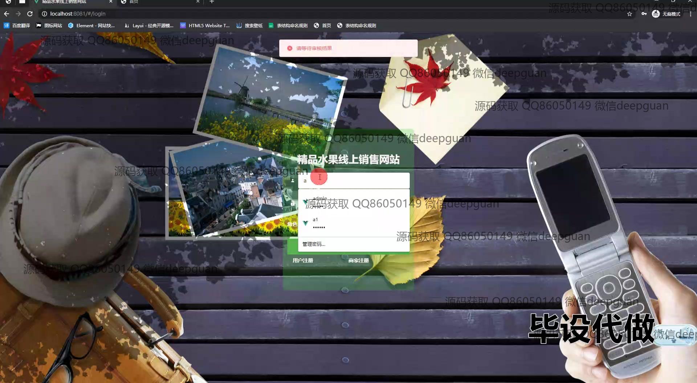Open the browser three-dot menu

coord(690,14)
